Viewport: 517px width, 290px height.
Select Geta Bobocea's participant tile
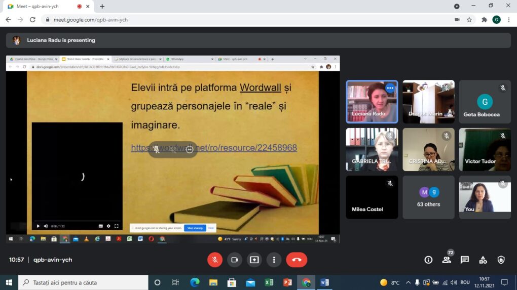point(485,102)
